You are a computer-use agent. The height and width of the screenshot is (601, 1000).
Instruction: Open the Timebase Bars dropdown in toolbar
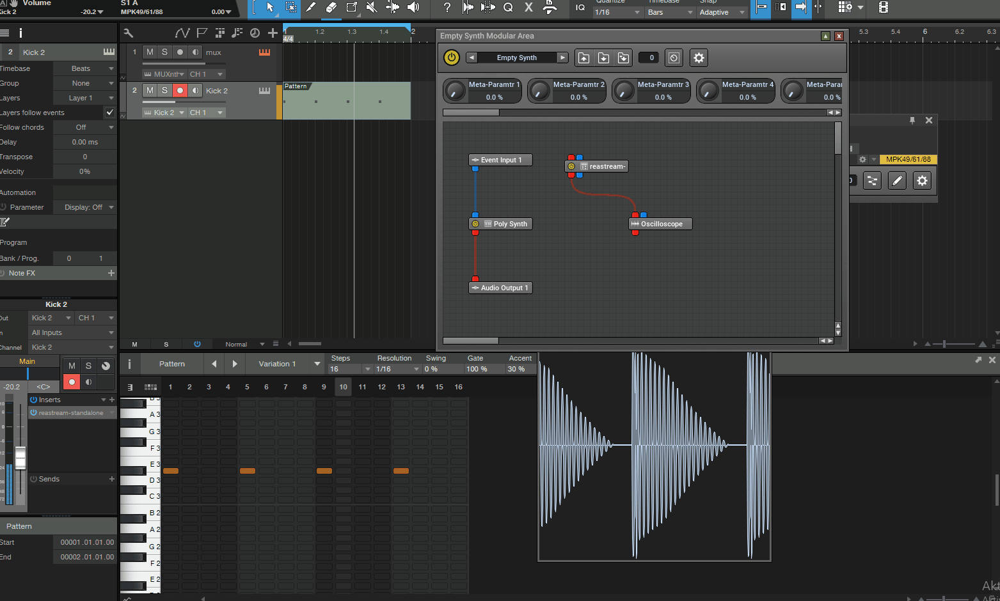670,12
